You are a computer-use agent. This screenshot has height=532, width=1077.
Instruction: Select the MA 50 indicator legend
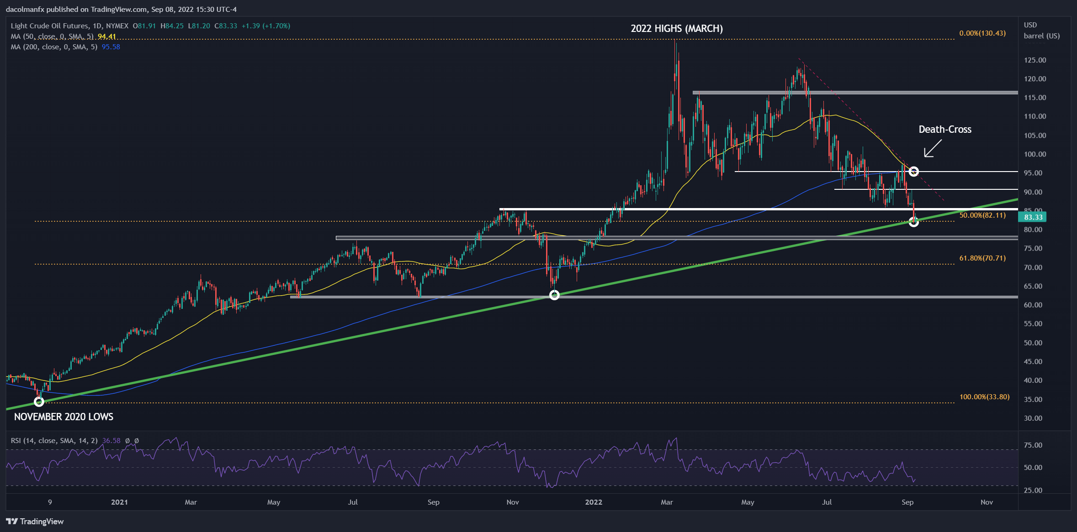52,37
